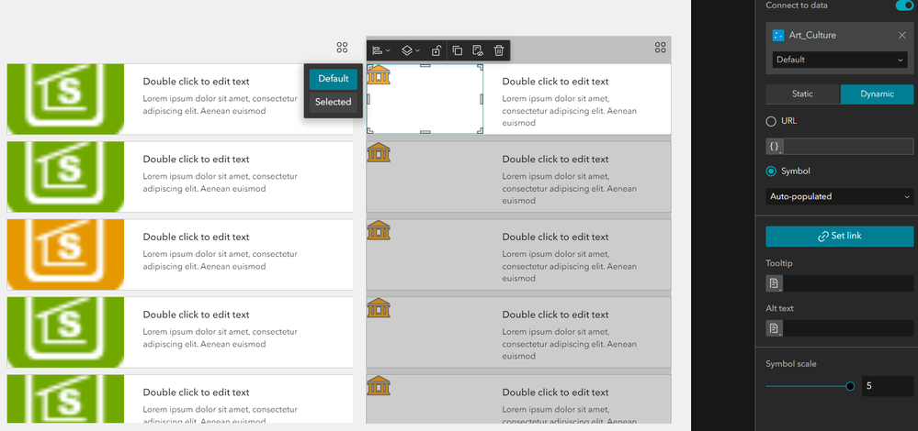Viewport: 918px width, 431px height.
Task: Toggle the Connect to data switch
Action: click(x=904, y=6)
